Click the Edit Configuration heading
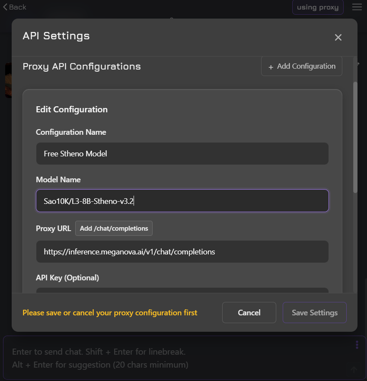 pyautogui.click(x=72, y=110)
